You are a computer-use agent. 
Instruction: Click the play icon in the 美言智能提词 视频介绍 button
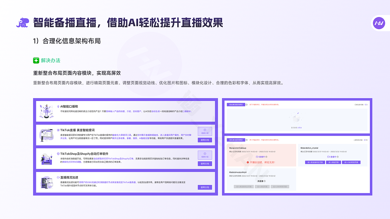(205, 130)
